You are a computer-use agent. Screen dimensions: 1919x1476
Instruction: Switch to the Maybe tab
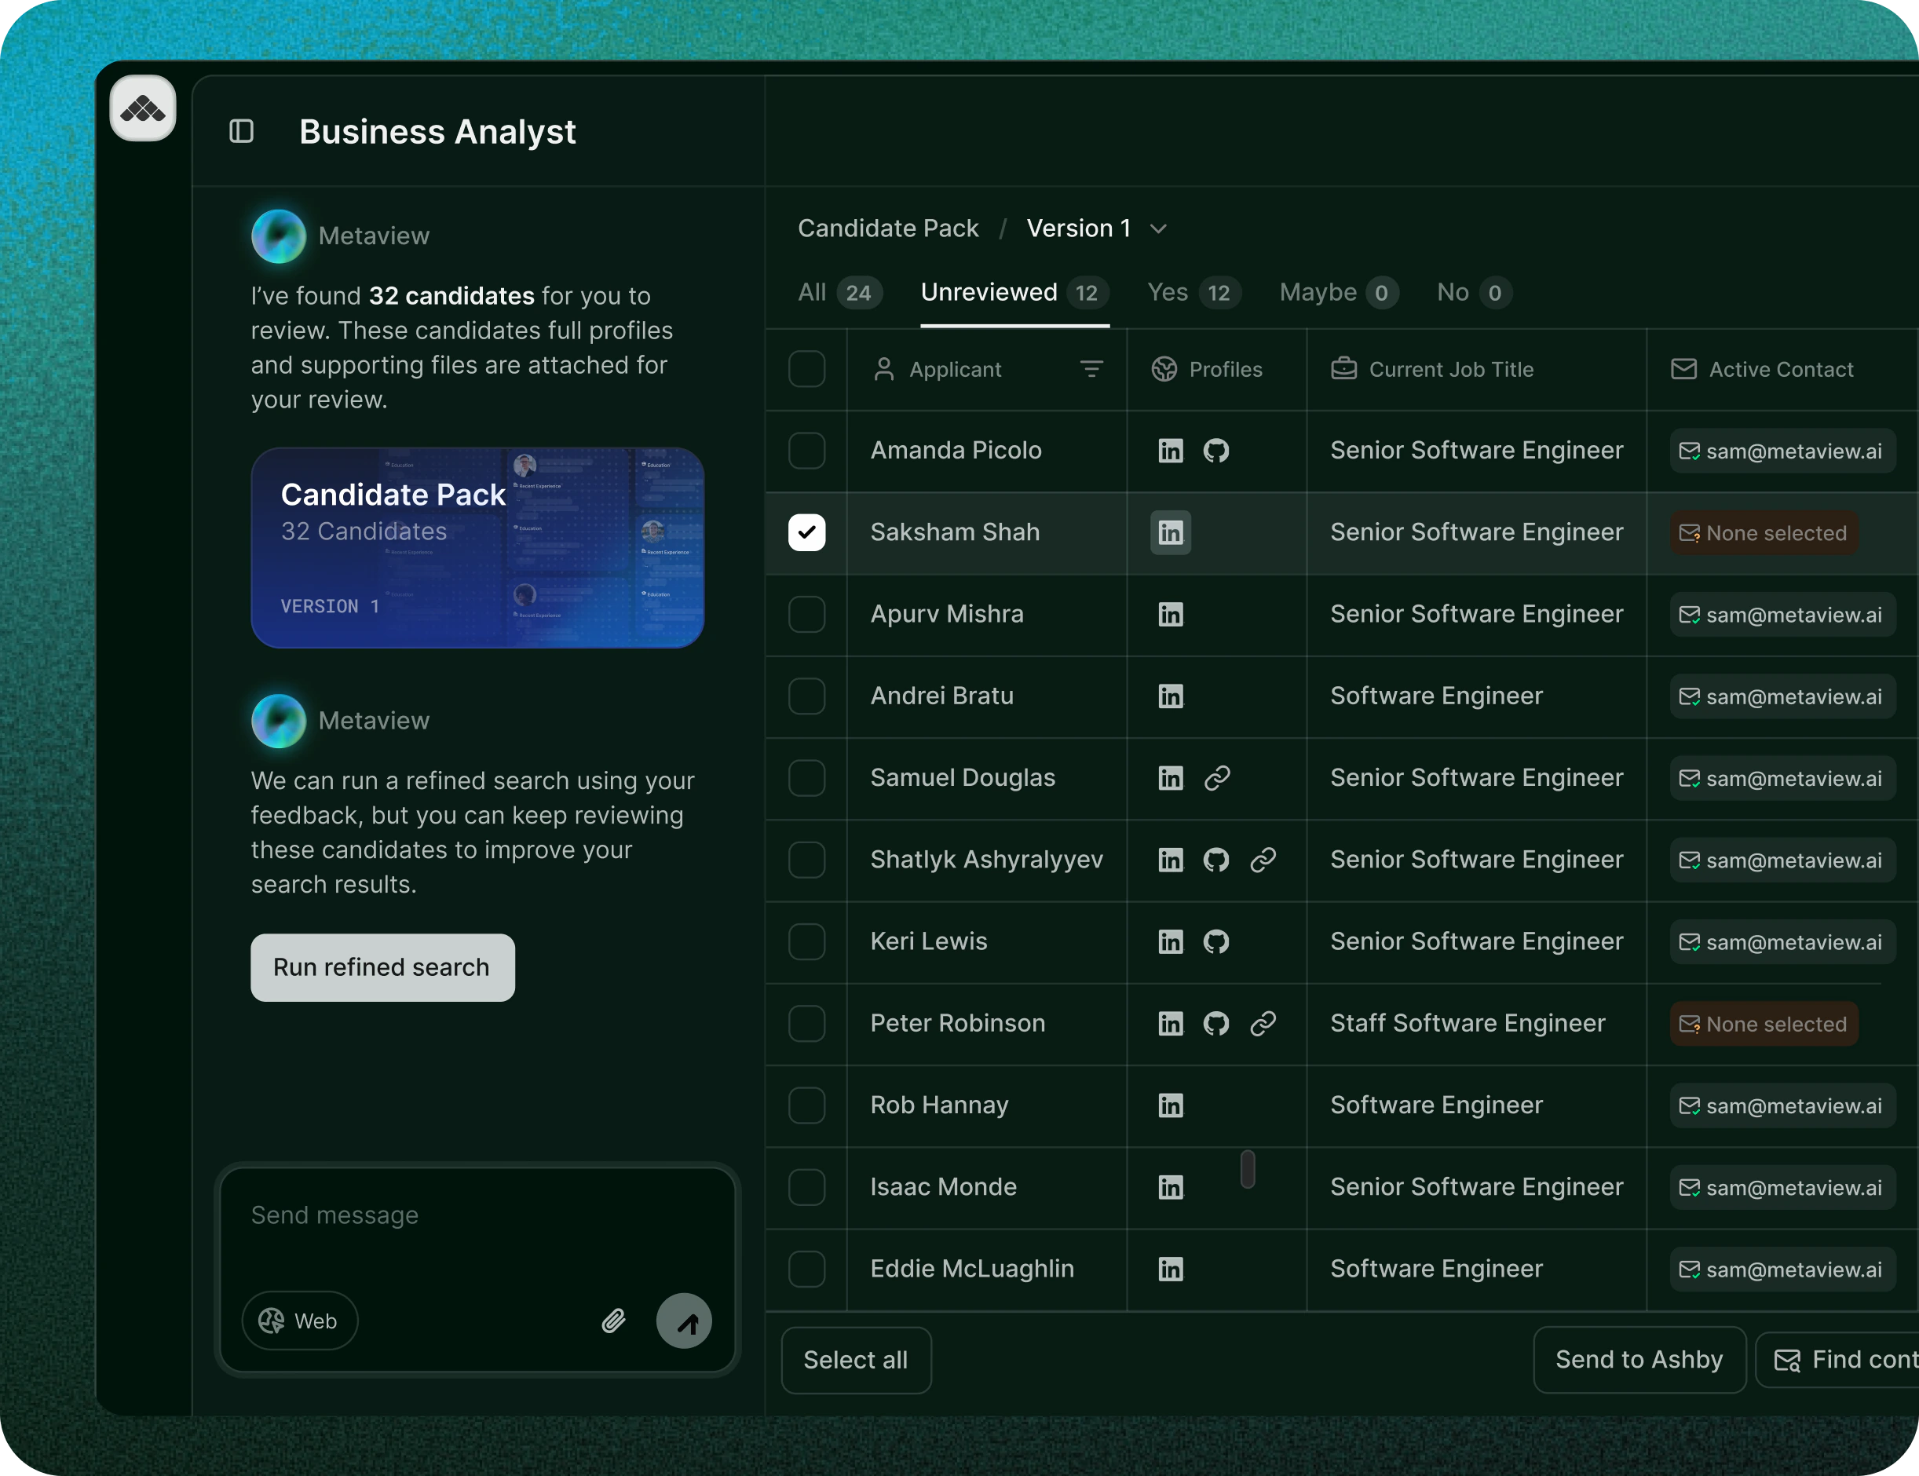1338,293
